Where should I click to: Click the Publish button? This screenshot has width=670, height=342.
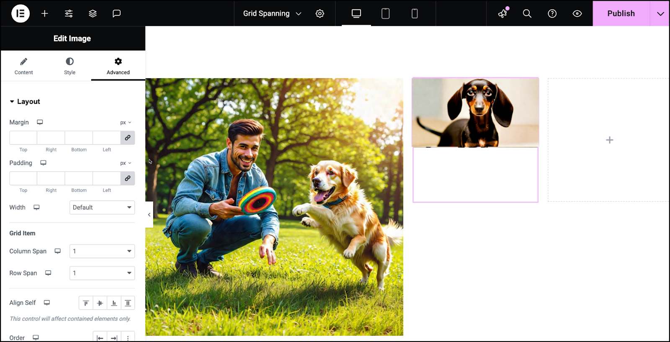(621, 13)
